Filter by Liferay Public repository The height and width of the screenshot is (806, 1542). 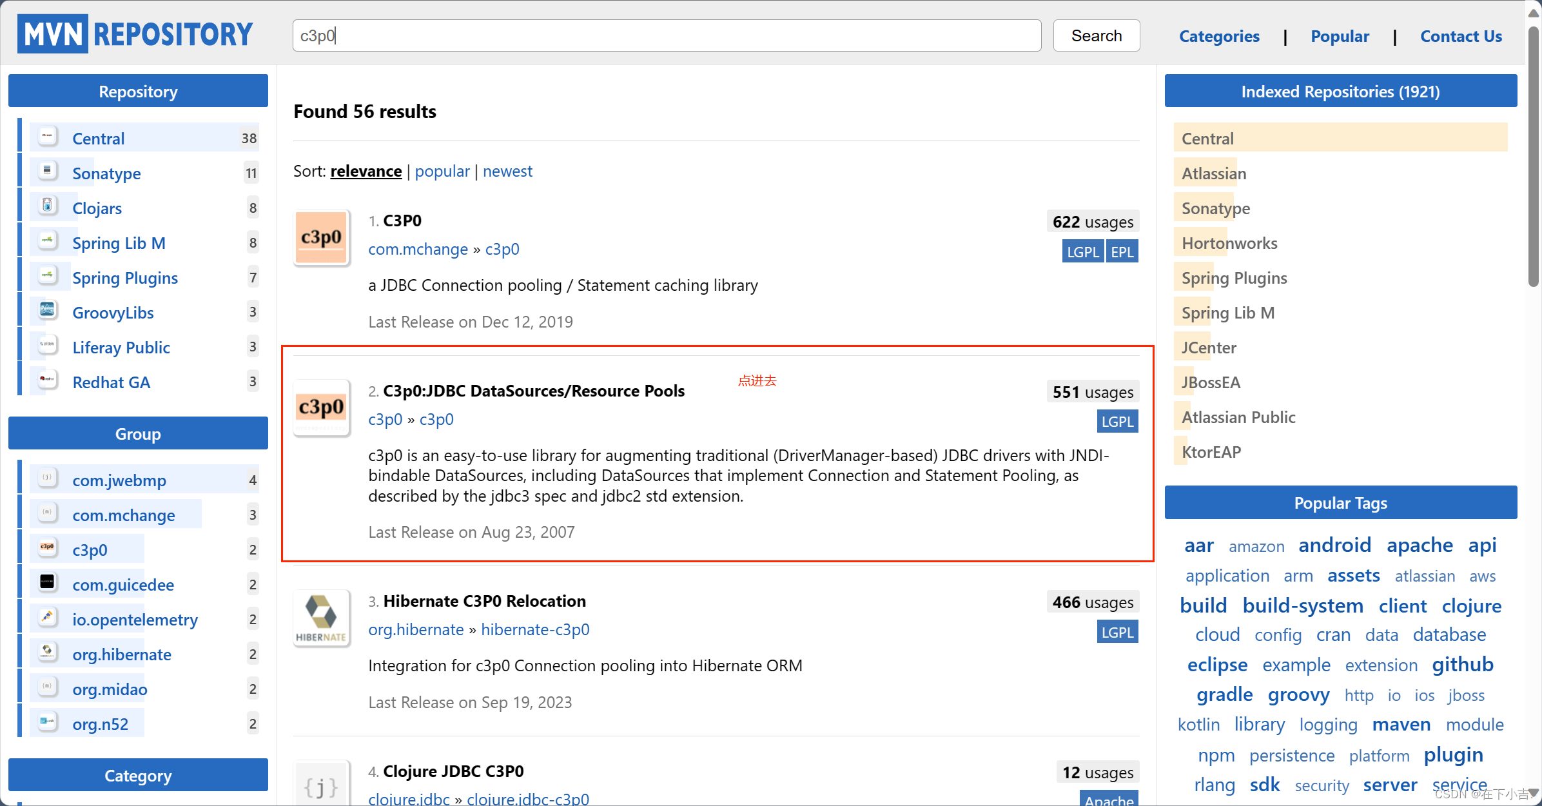pos(121,348)
